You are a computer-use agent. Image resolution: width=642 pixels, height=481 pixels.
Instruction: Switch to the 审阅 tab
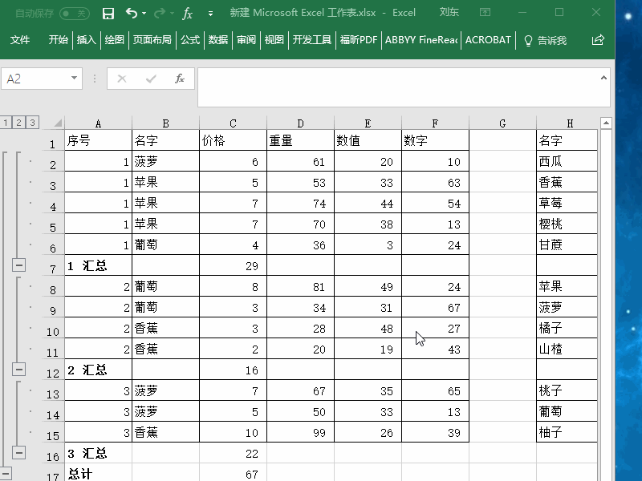tap(246, 39)
